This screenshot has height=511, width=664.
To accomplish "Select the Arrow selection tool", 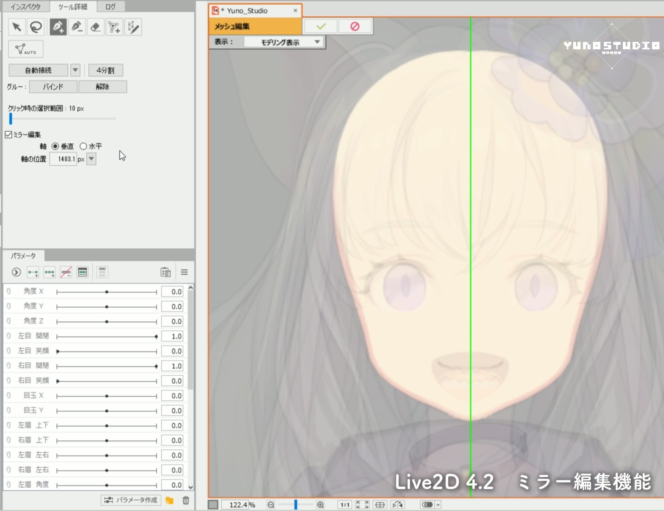I will [x=17, y=27].
